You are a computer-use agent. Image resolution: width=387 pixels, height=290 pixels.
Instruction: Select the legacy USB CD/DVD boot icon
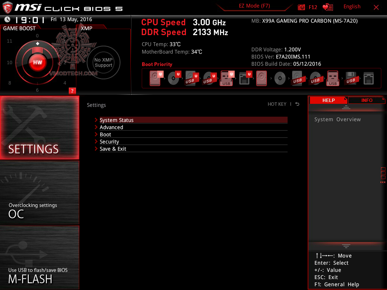click(x=316, y=78)
